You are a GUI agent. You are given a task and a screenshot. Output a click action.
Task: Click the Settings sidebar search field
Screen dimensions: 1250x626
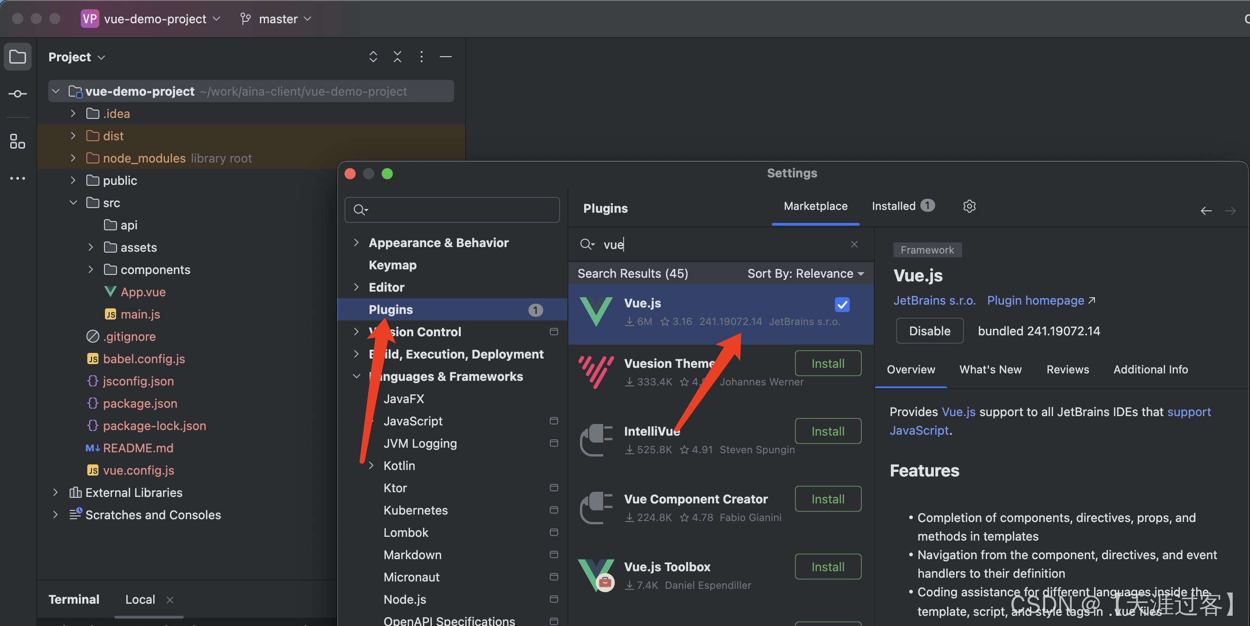tap(452, 209)
